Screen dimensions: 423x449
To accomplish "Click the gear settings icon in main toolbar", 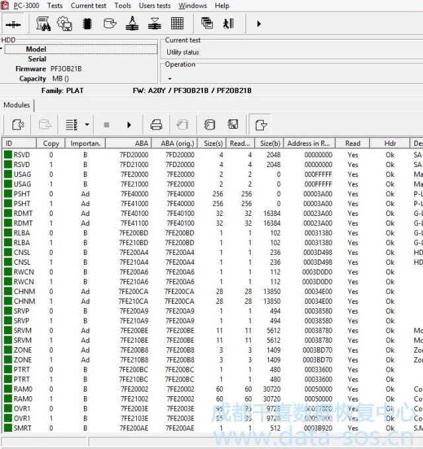I will [x=65, y=24].
